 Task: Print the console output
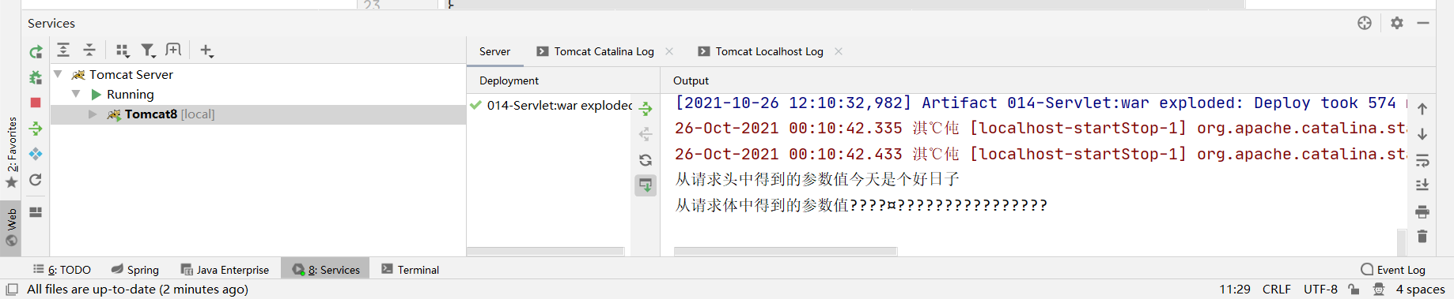(1422, 211)
